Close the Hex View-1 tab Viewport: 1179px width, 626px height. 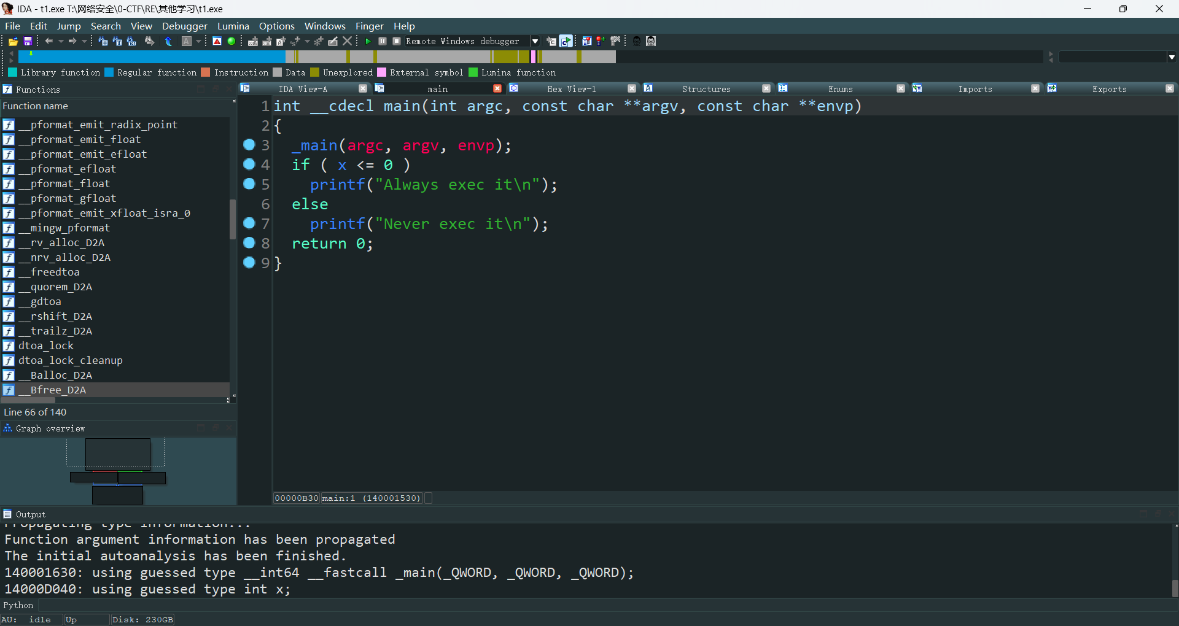click(x=632, y=88)
